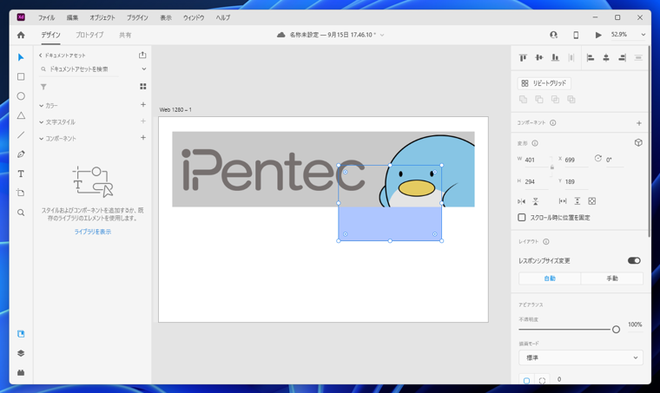Screen dimensions: 660x393
Task: Open the 編集 menu
Action: (x=72, y=17)
